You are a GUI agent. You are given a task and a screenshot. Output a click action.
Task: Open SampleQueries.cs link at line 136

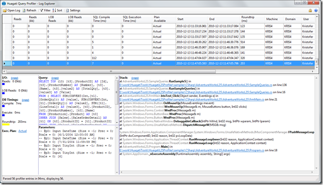[196, 85]
